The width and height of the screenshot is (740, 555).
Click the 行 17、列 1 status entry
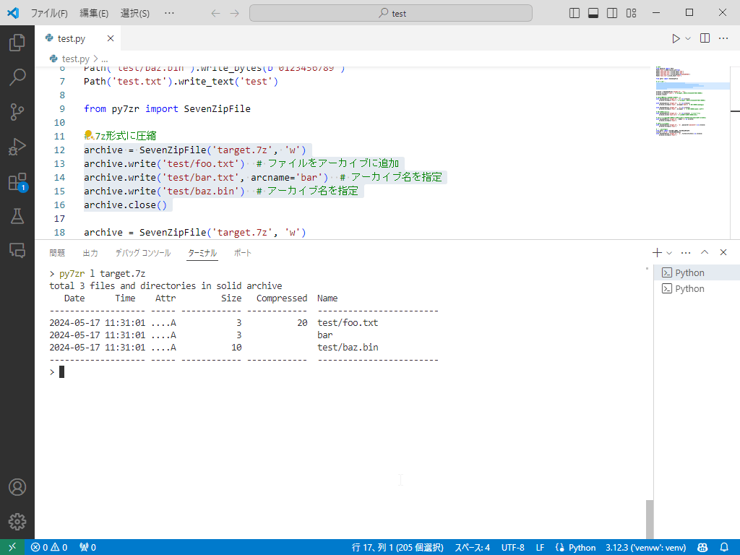pos(397,547)
